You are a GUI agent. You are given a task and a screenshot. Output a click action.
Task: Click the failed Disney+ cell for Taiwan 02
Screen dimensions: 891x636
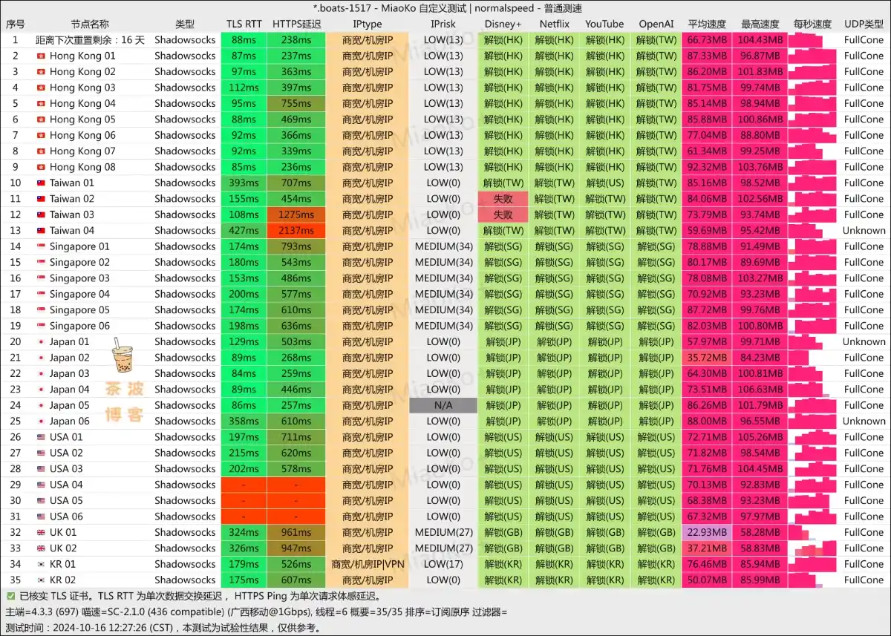[x=503, y=199]
